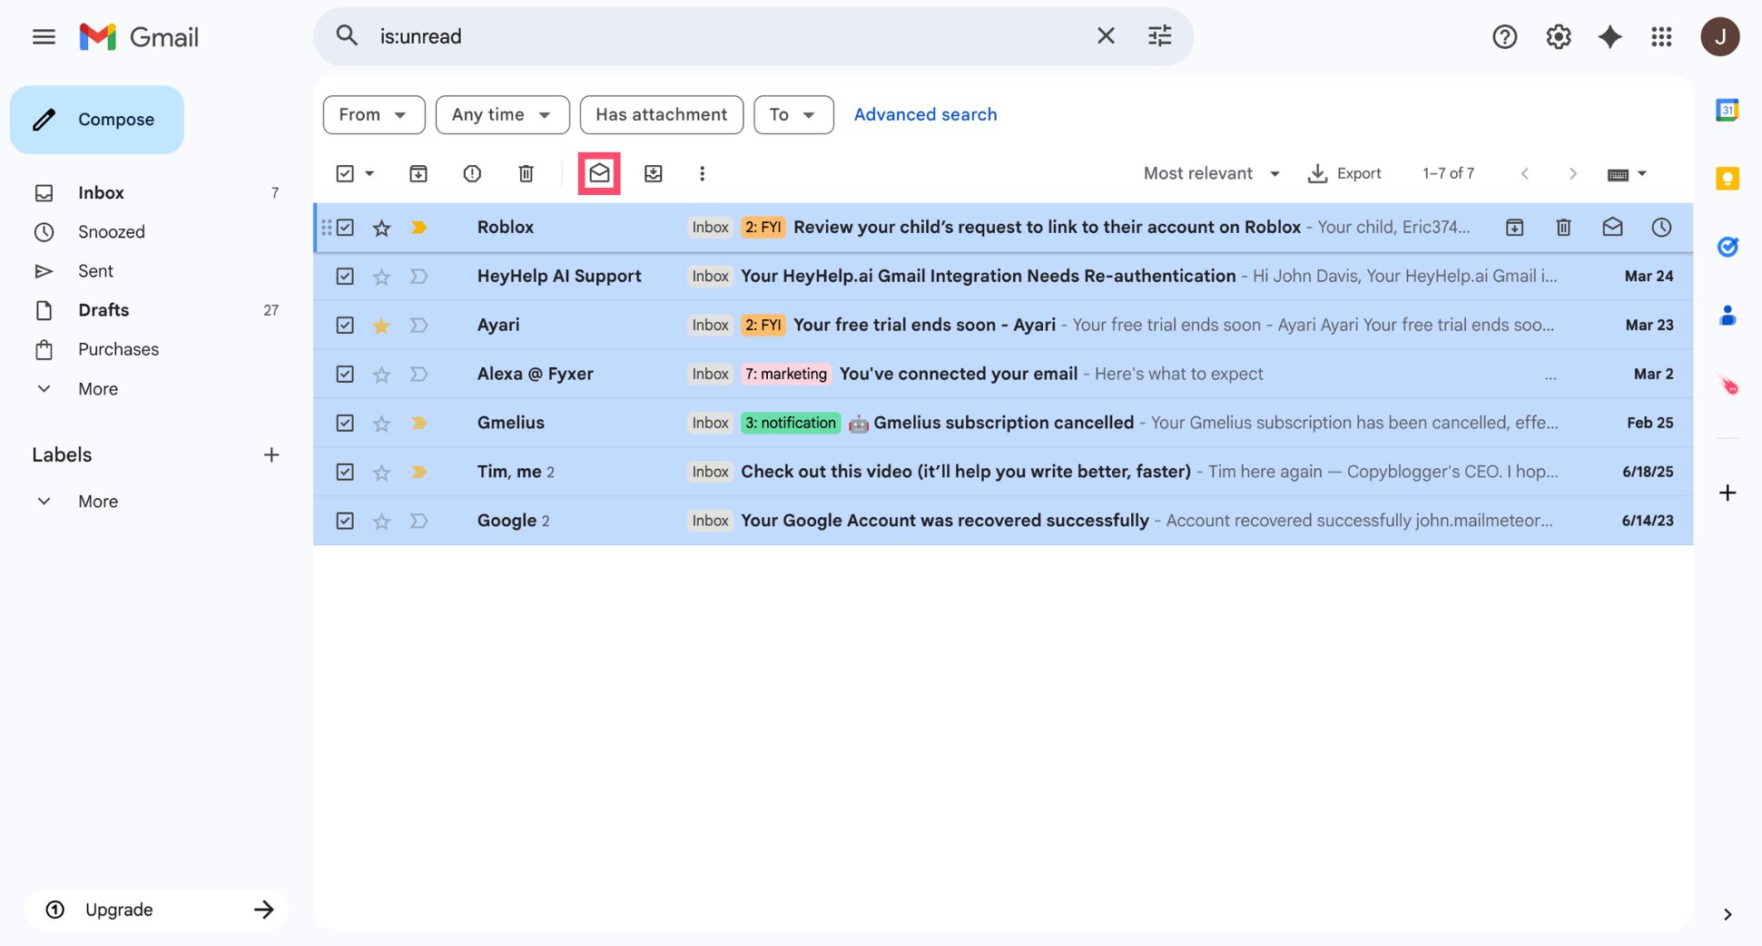Mark selected as read toolbar icon
The image size is (1762, 946).
tap(599, 173)
